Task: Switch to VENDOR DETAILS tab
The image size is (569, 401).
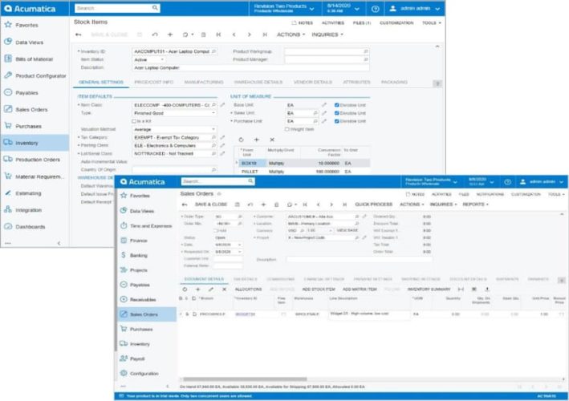Action: [313, 82]
